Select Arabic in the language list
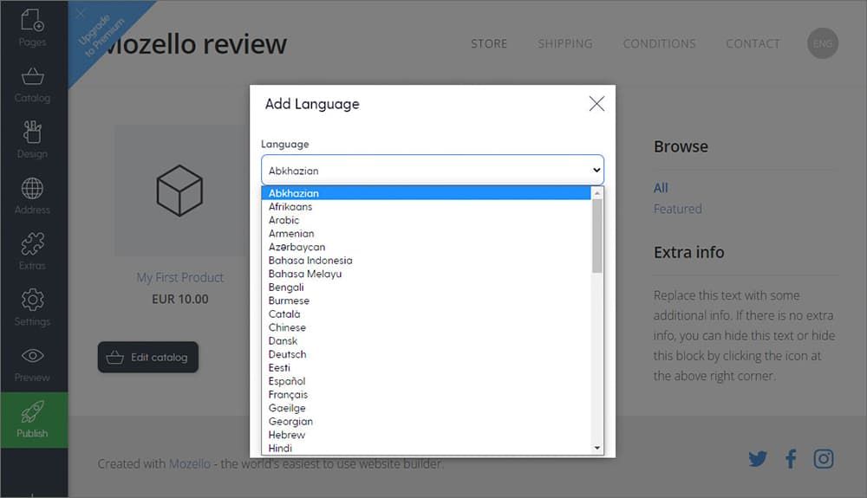Viewport: 867px width, 498px height. (426, 220)
